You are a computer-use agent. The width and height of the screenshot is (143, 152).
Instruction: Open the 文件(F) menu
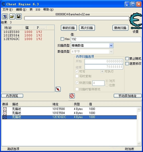(x=8, y=10)
